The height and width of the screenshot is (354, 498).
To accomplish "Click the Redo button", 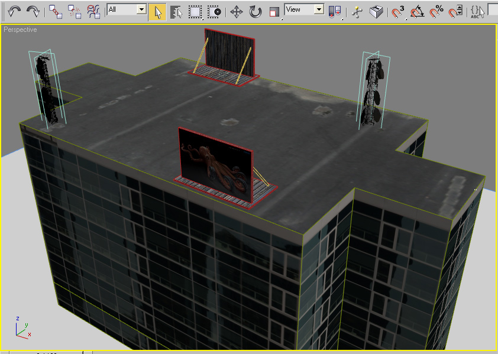I will pos(33,10).
